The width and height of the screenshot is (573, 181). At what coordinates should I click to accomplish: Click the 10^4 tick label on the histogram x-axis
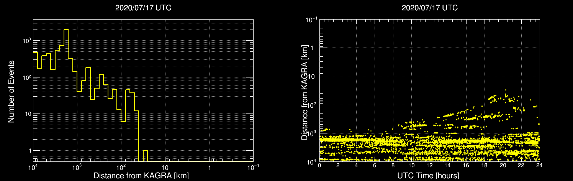coord(33,168)
